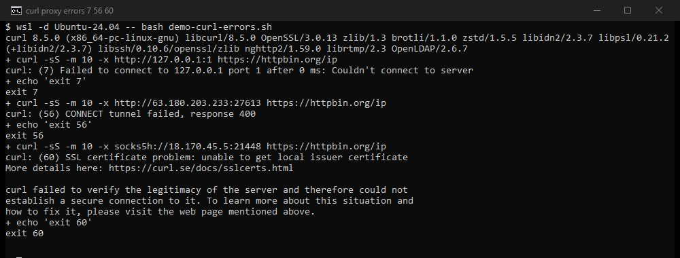This screenshot has height=258, width=680.
Task: Click the window title 'curl proxy errors 7 56 60'
Action: (69, 10)
